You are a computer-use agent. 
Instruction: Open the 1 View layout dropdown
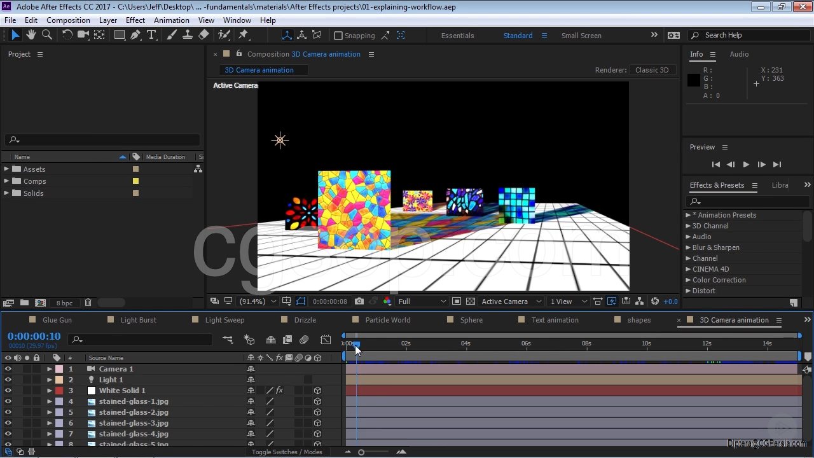pyautogui.click(x=569, y=302)
